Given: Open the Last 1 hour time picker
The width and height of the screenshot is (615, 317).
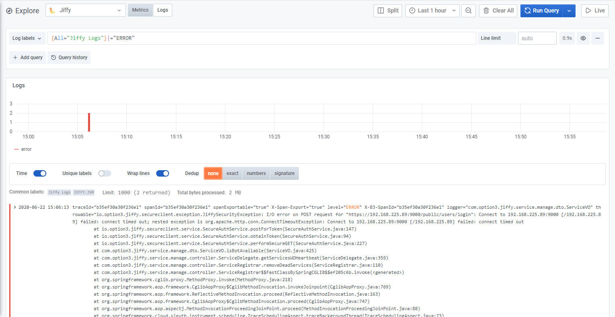Looking at the screenshot, I should [432, 11].
